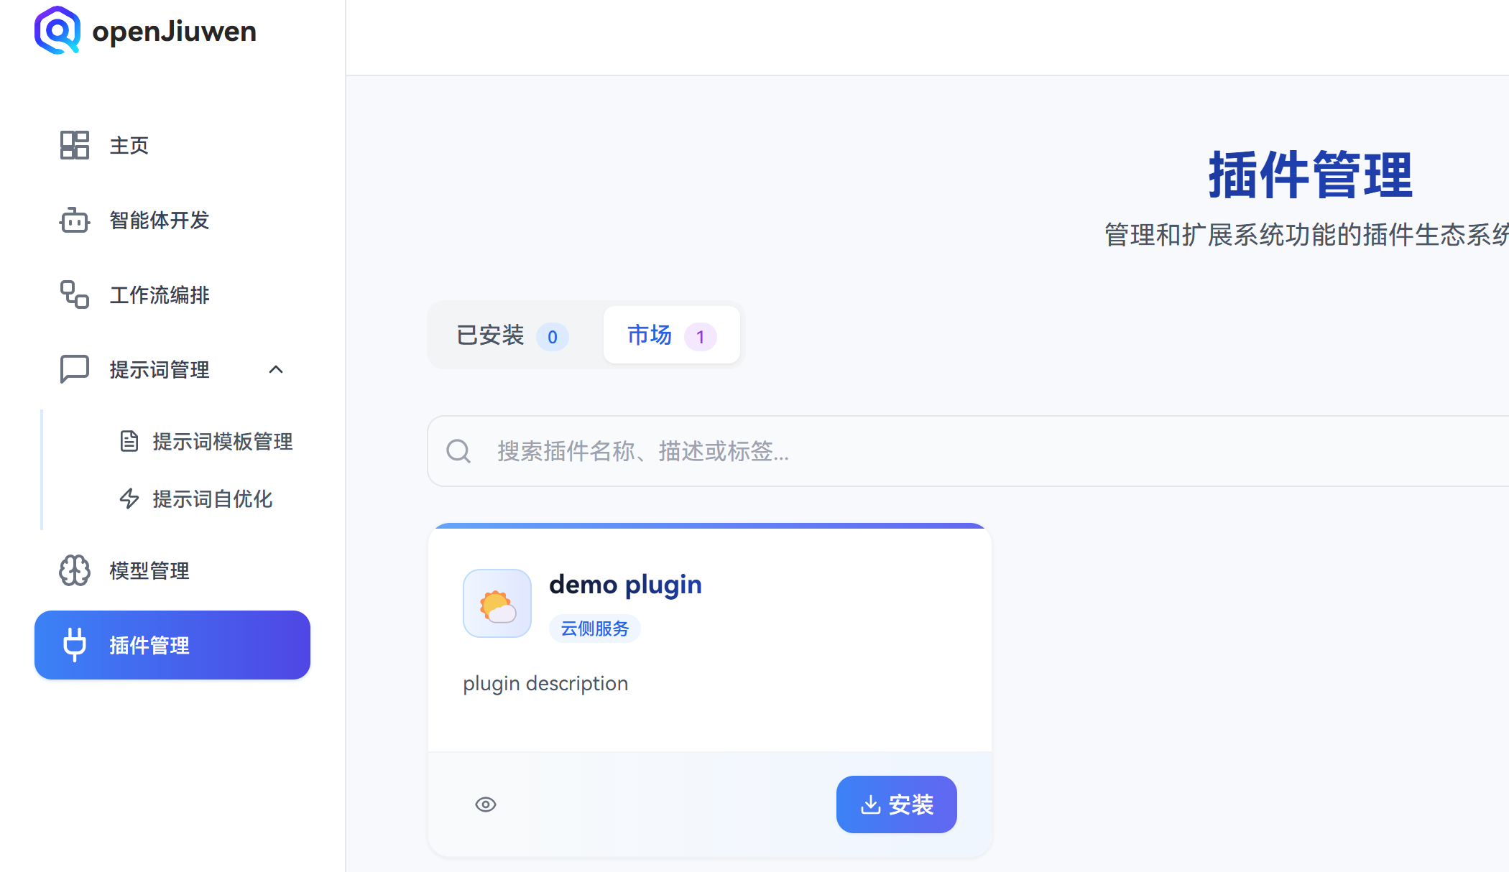Click the workflow orchestration icon
Viewport: 1509px width, 872px height.
(x=74, y=294)
